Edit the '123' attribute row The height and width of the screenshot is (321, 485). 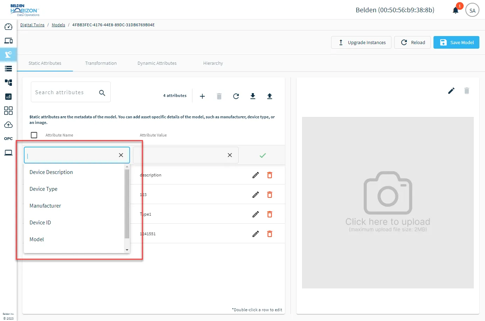click(256, 195)
